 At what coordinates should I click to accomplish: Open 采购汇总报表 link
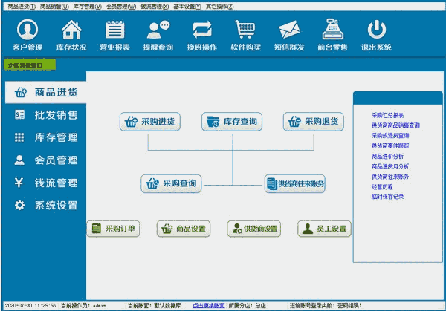tap(387, 115)
